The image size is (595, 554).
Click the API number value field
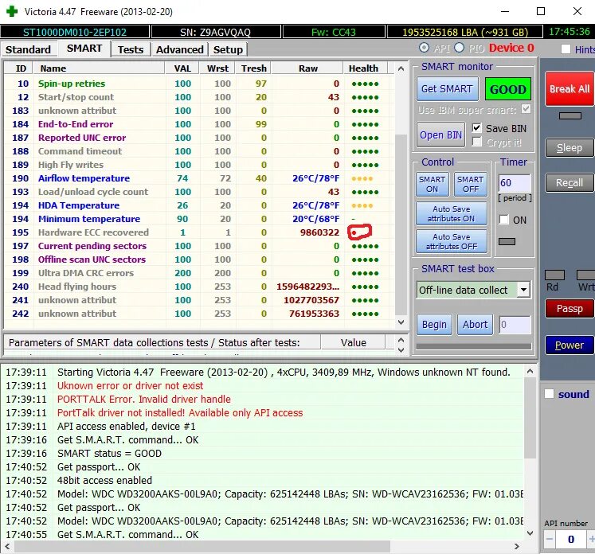click(x=571, y=539)
